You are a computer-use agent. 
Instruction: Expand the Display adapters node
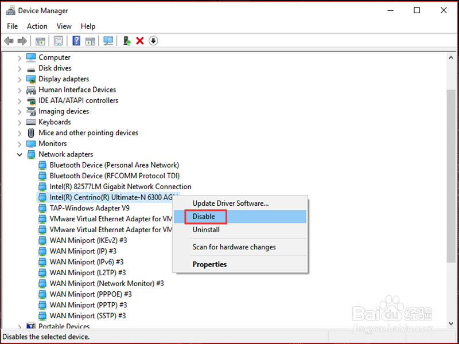point(20,80)
